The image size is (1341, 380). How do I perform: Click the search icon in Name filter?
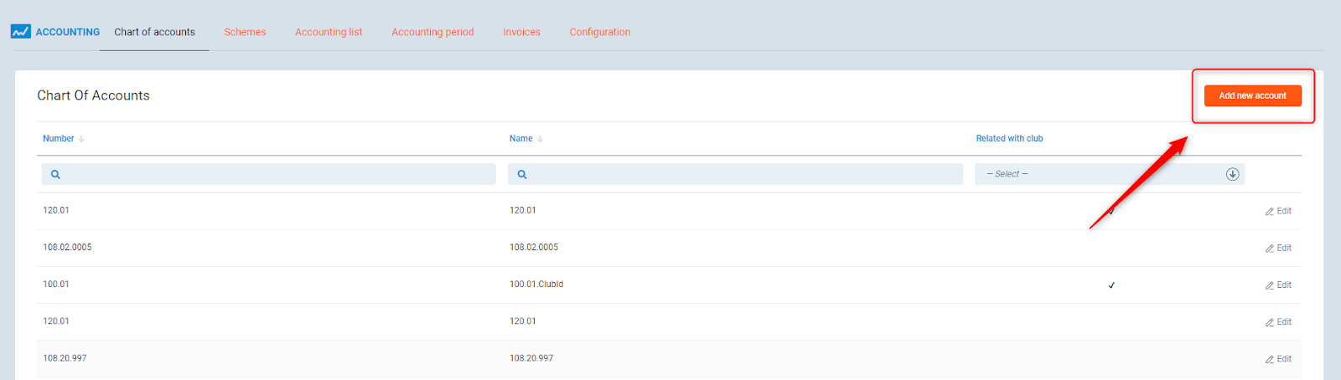[522, 174]
